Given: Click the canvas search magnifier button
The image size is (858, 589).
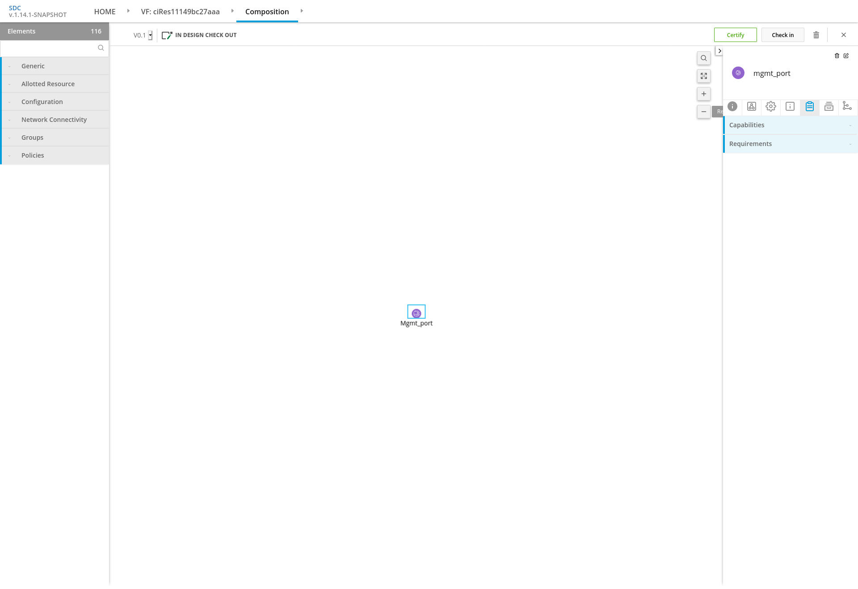Looking at the screenshot, I should pos(703,58).
